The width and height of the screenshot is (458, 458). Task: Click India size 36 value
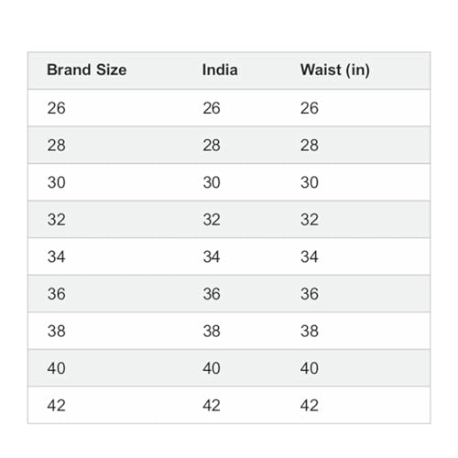[x=212, y=294]
